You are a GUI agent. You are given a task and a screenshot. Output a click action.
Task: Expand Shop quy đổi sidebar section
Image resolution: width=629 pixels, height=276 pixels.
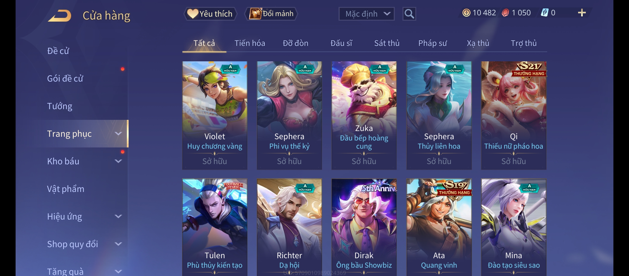click(x=118, y=244)
